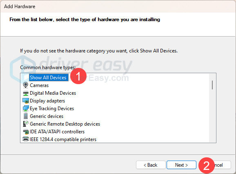This screenshot has width=236, height=174.
Task: Click the IDE ATA/ATAPI controllers icon
Action: (26, 132)
